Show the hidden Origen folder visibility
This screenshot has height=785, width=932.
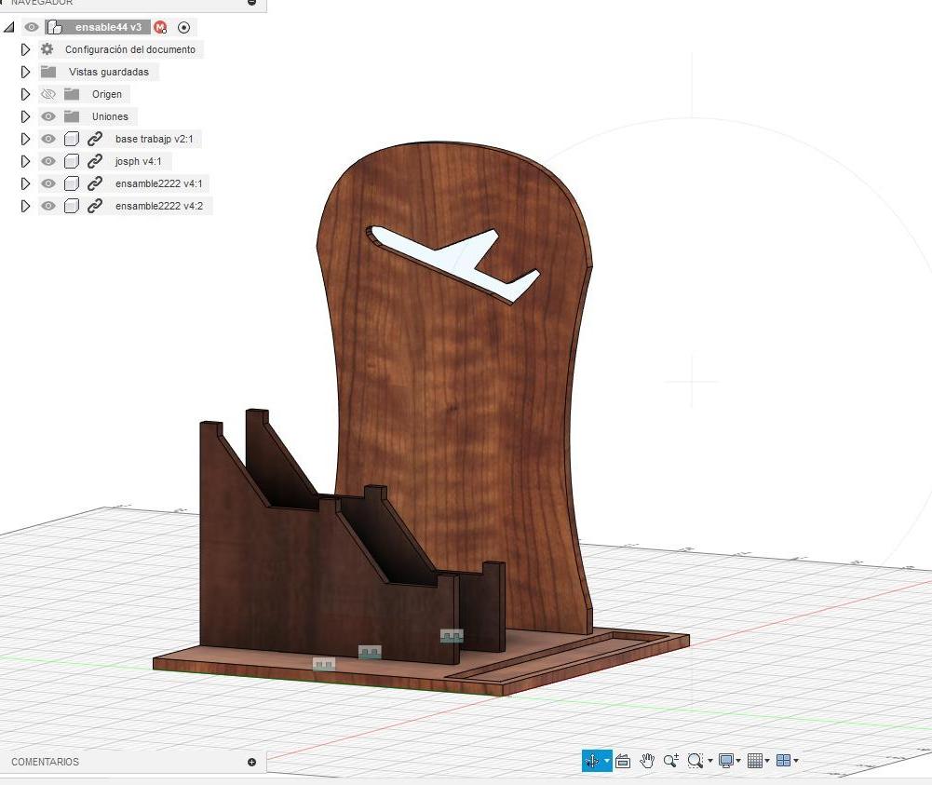[x=47, y=94]
